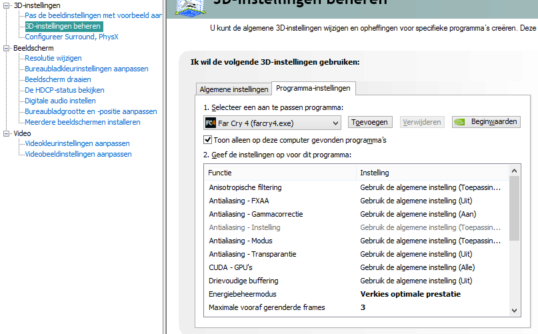Click the Far Cry 4 program icon

210,123
